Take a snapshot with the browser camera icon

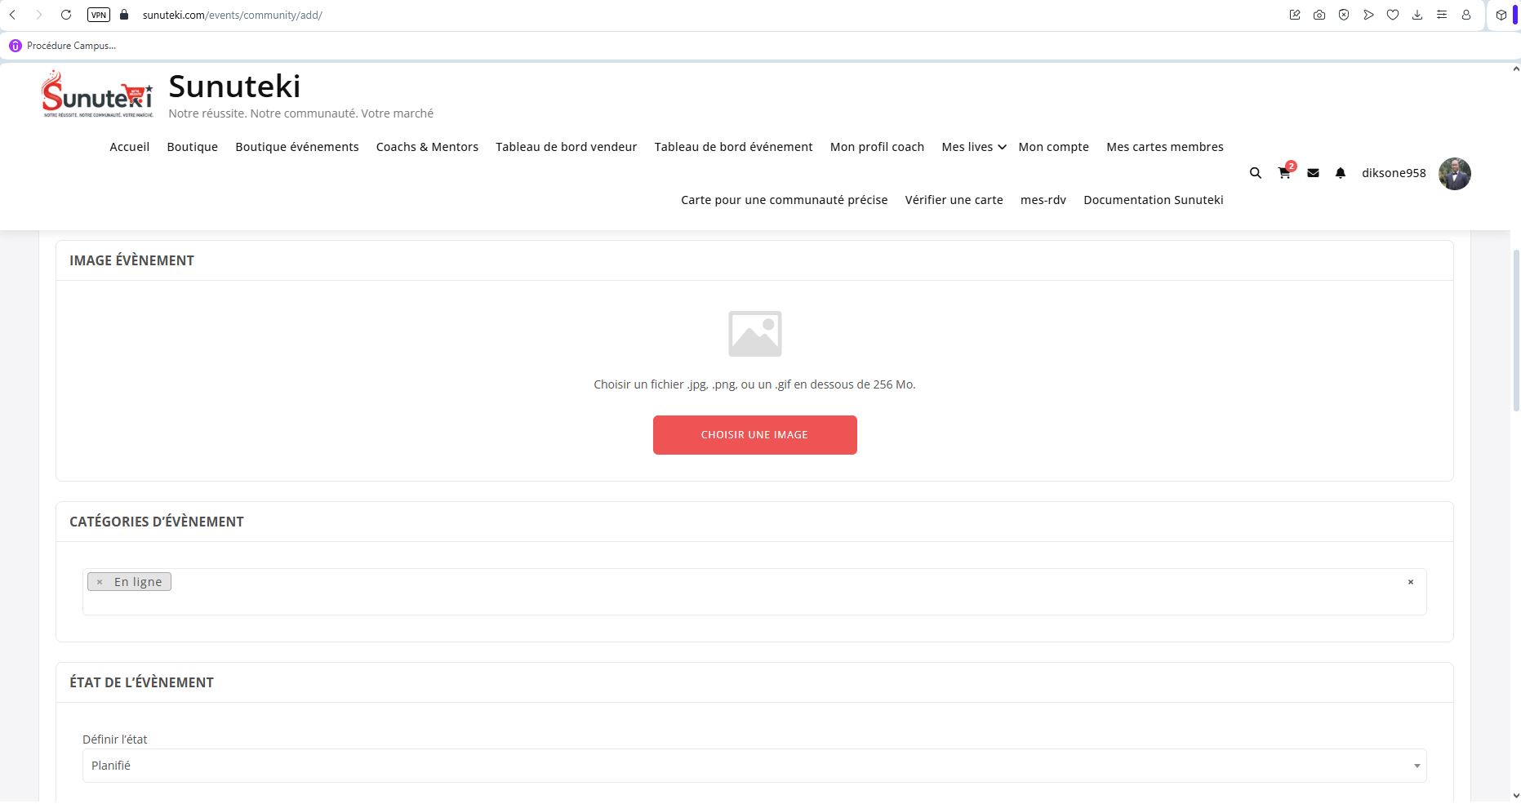[x=1319, y=15]
